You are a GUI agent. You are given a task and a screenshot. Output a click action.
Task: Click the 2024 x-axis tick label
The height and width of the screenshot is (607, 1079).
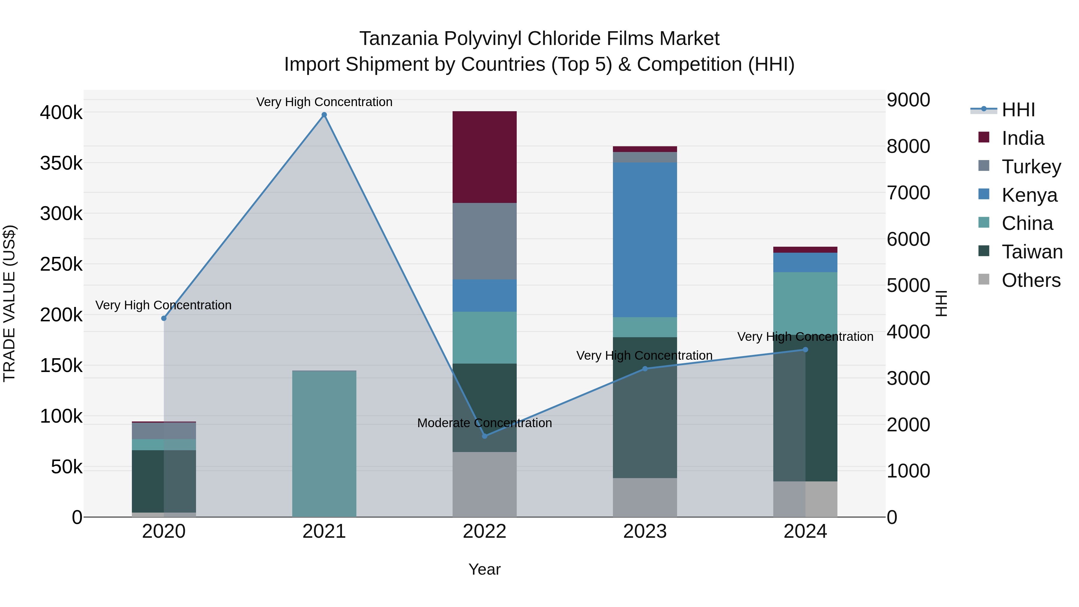[x=805, y=531]
